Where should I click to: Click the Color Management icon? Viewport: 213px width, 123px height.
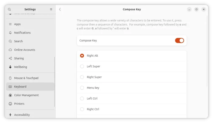point(10,95)
